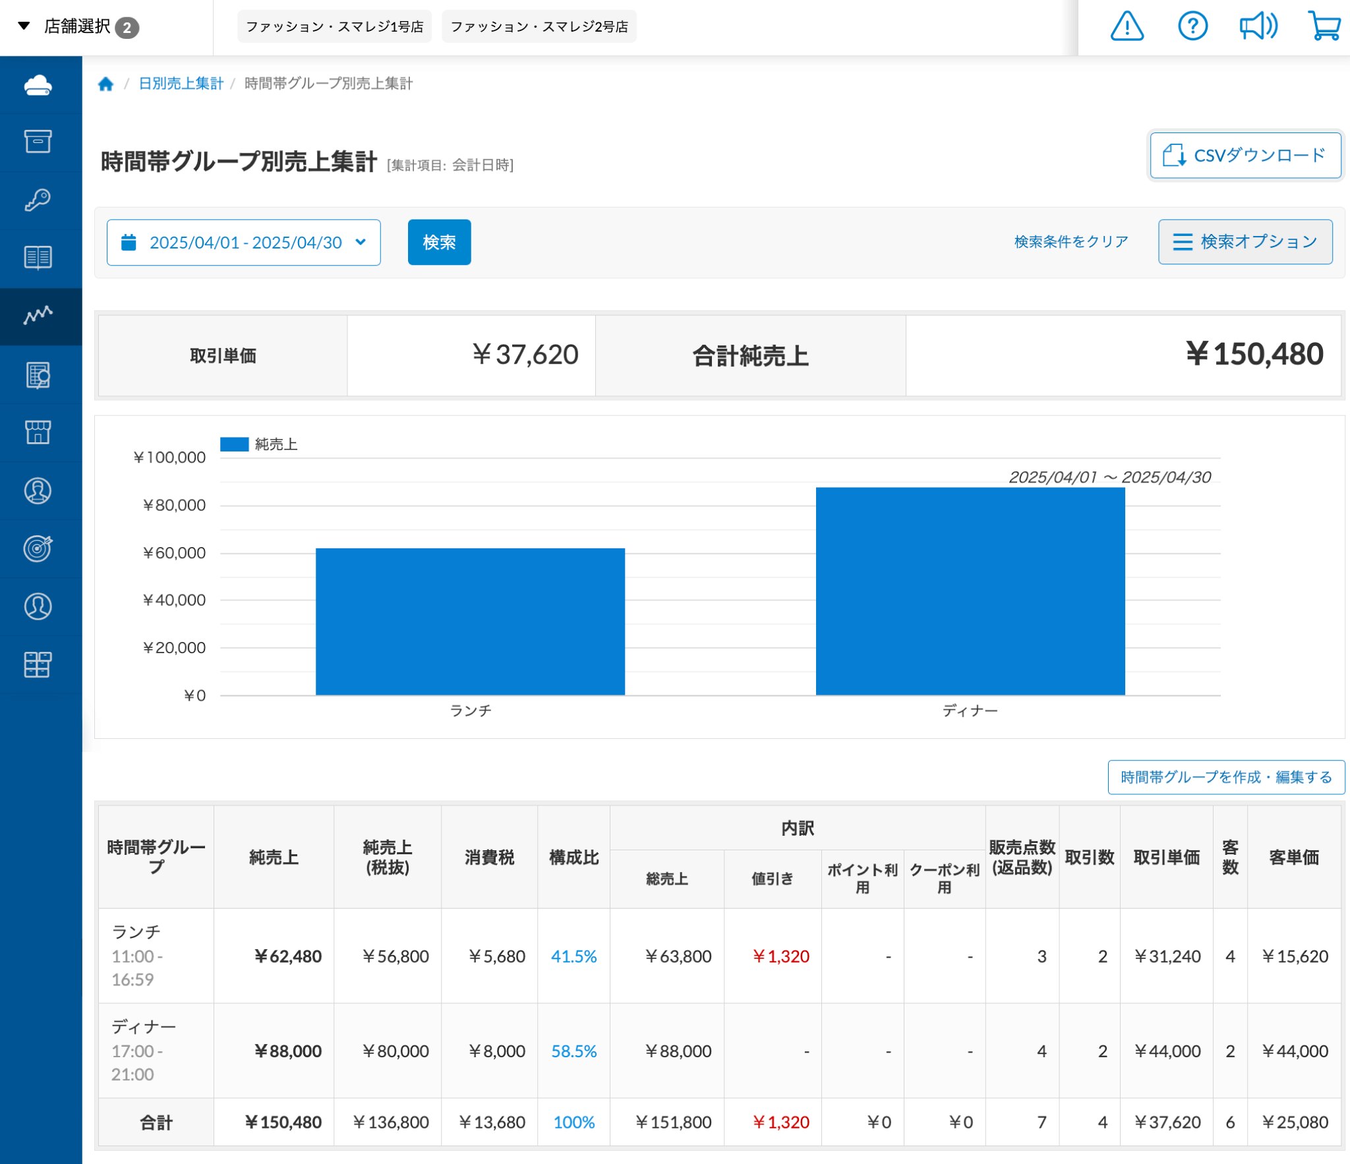Open the shopping cart icon
This screenshot has width=1350, height=1164.
[1324, 27]
